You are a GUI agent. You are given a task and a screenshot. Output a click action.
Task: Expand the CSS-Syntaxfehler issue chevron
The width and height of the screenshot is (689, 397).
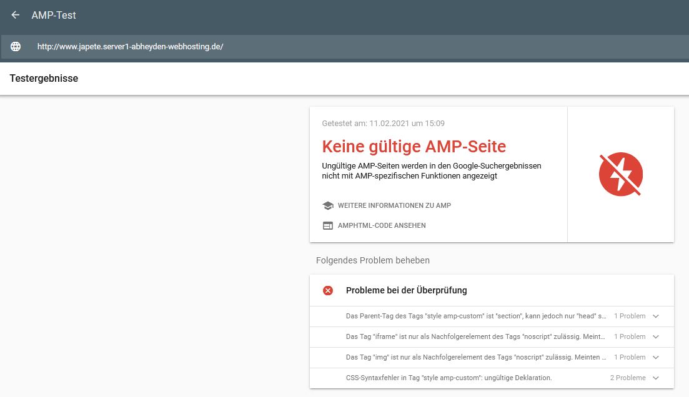point(655,378)
